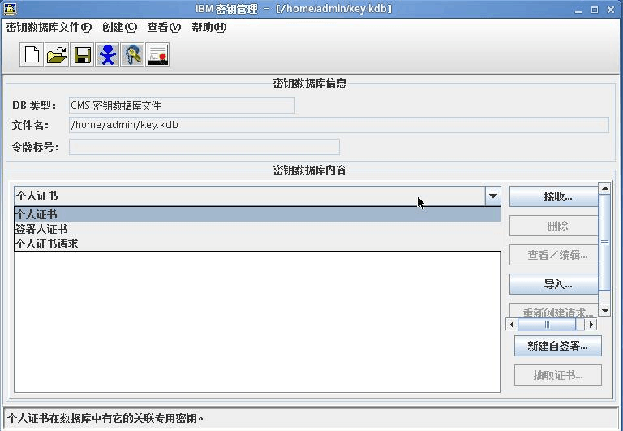Click the certificate with red seal icon
The height and width of the screenshot is (431, 623).
tap(157, 54)
